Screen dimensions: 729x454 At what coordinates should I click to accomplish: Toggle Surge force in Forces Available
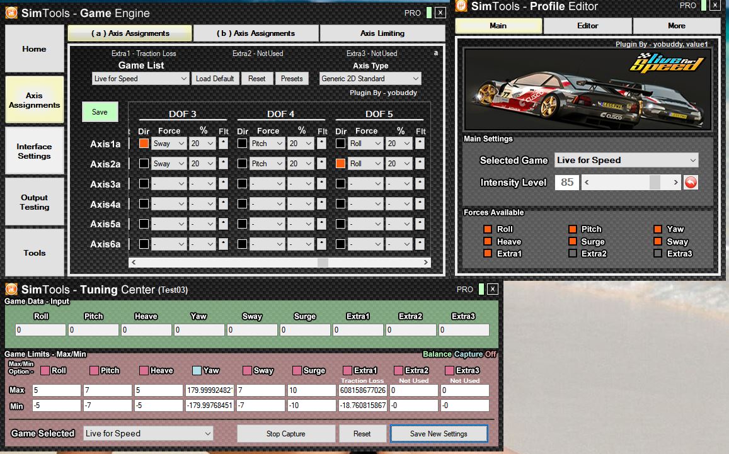(573, 241)
